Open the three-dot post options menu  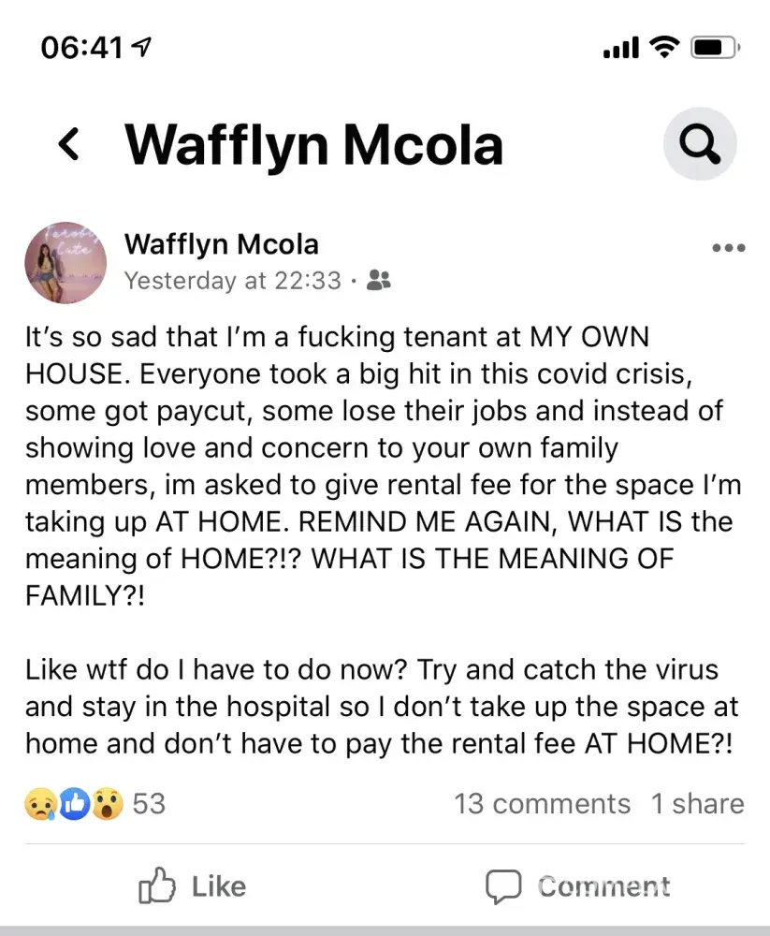[728, 248]
